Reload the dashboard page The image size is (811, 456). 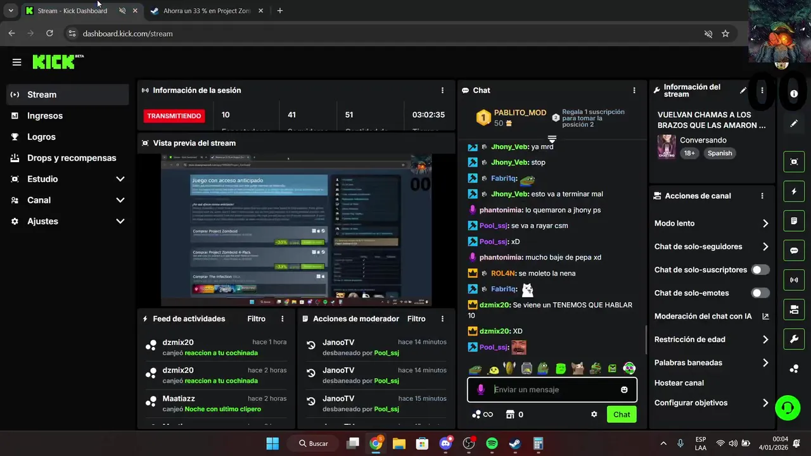[x=49, y=34]
